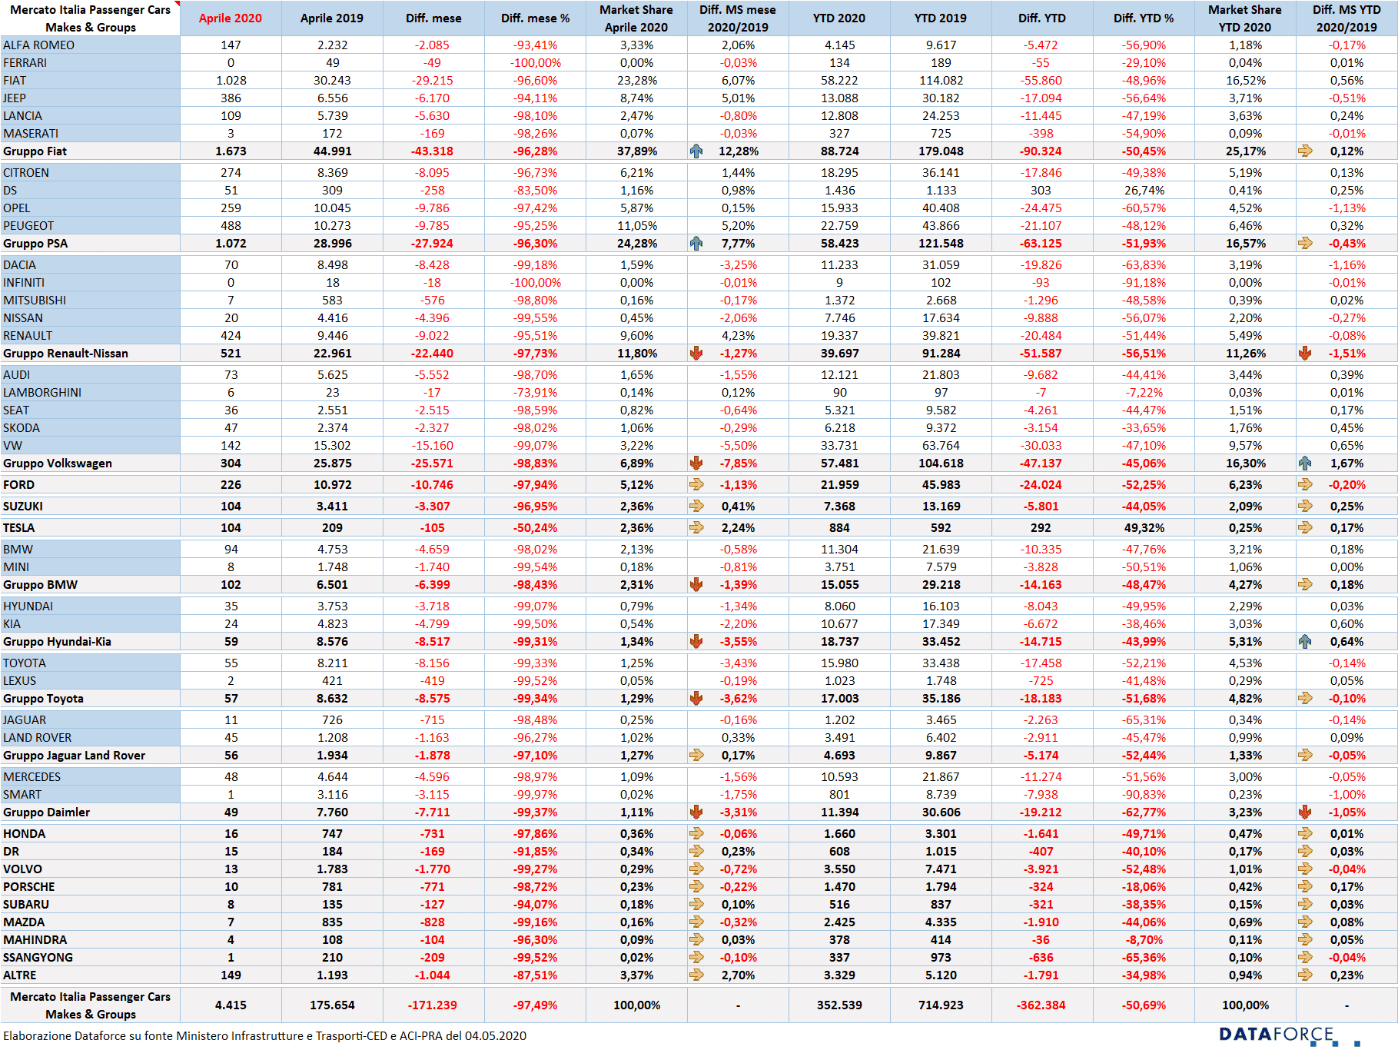Click market total Aprile 2020 value 4.415
Image resolution: width=1398 pixels, height=1050 pixels.
[231, 1005]
